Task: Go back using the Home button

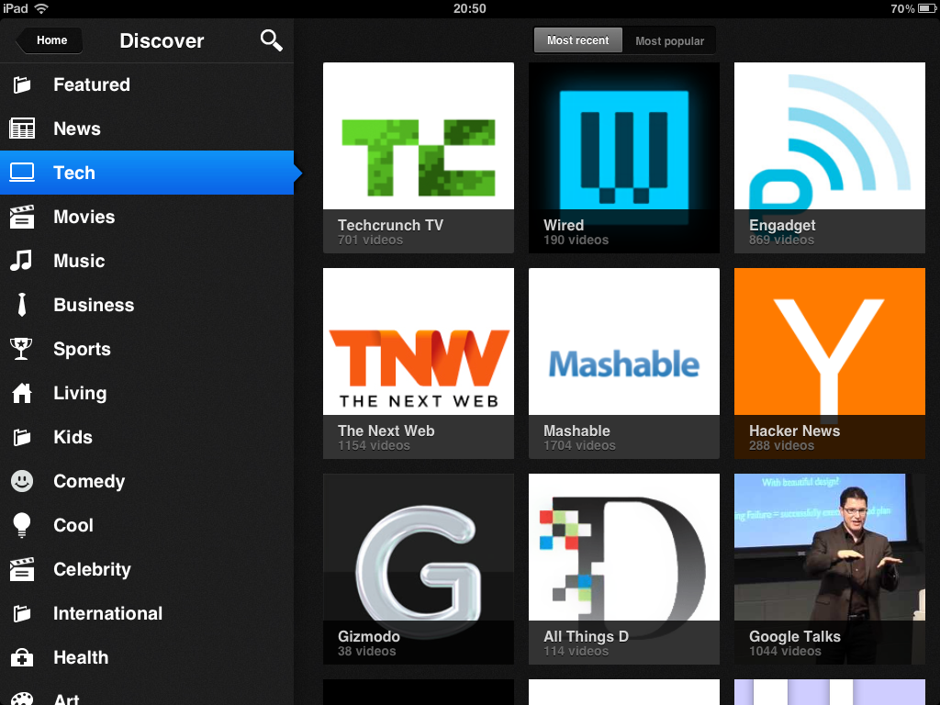Action: tap(50, 40)
